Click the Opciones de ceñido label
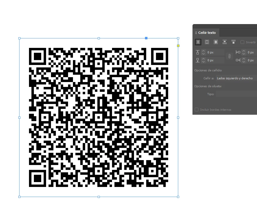The height and width of the screenshot is (208, 257). tap(208, 70)
